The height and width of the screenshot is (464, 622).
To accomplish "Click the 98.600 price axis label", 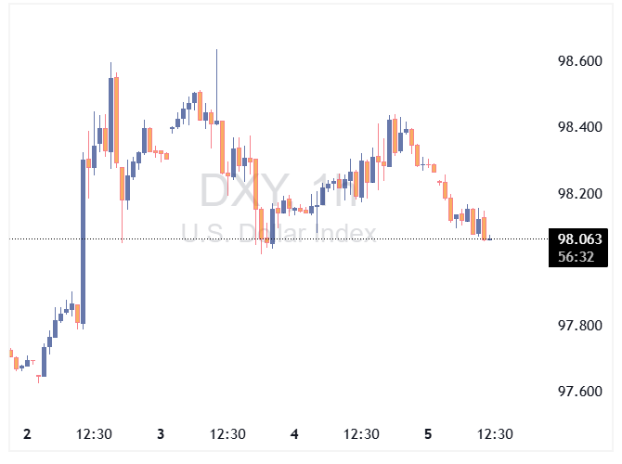I will coord(577,61).
